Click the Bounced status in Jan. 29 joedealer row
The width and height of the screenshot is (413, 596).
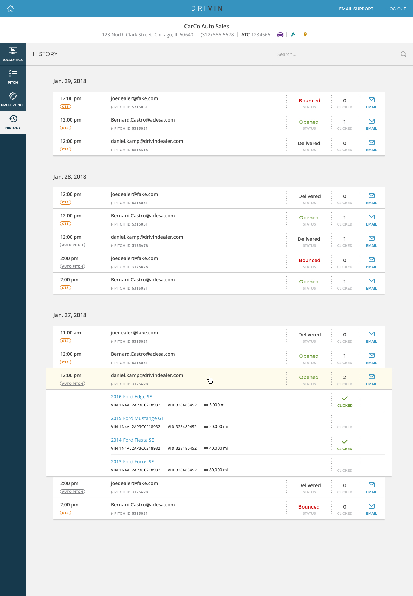pos(309,101)
